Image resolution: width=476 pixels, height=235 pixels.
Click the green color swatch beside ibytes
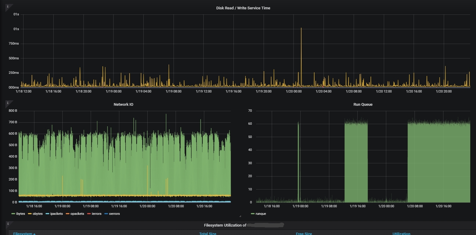13,214
